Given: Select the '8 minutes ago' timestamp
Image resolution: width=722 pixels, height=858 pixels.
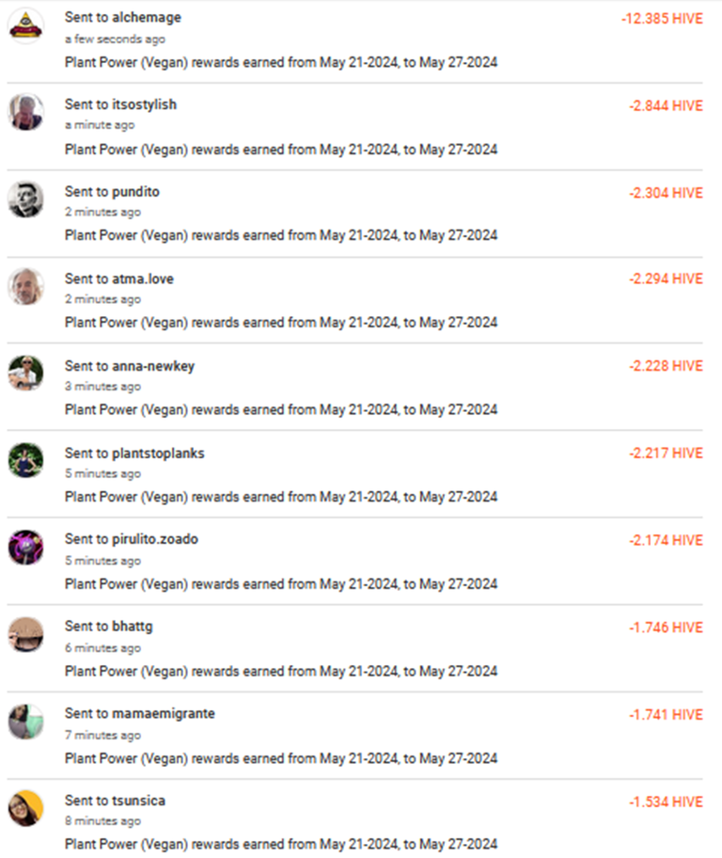Looking at the screenshot, I should [102, 820].
